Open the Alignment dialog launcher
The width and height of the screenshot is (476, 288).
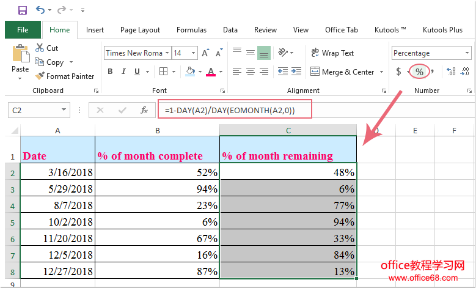[x=384, y=90]
